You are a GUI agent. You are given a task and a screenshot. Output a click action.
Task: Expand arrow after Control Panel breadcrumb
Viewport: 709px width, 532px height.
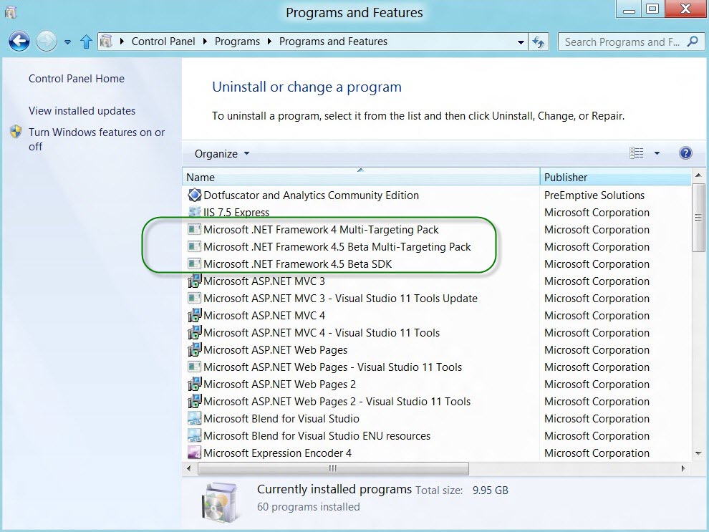pyautogui.click(x=205, y=42)
